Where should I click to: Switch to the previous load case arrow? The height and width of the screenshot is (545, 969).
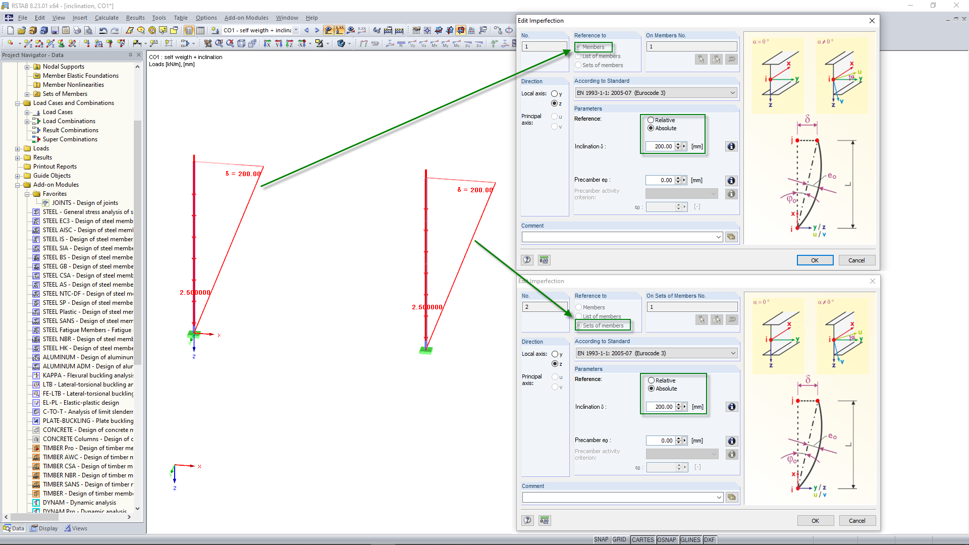[307, 30]
